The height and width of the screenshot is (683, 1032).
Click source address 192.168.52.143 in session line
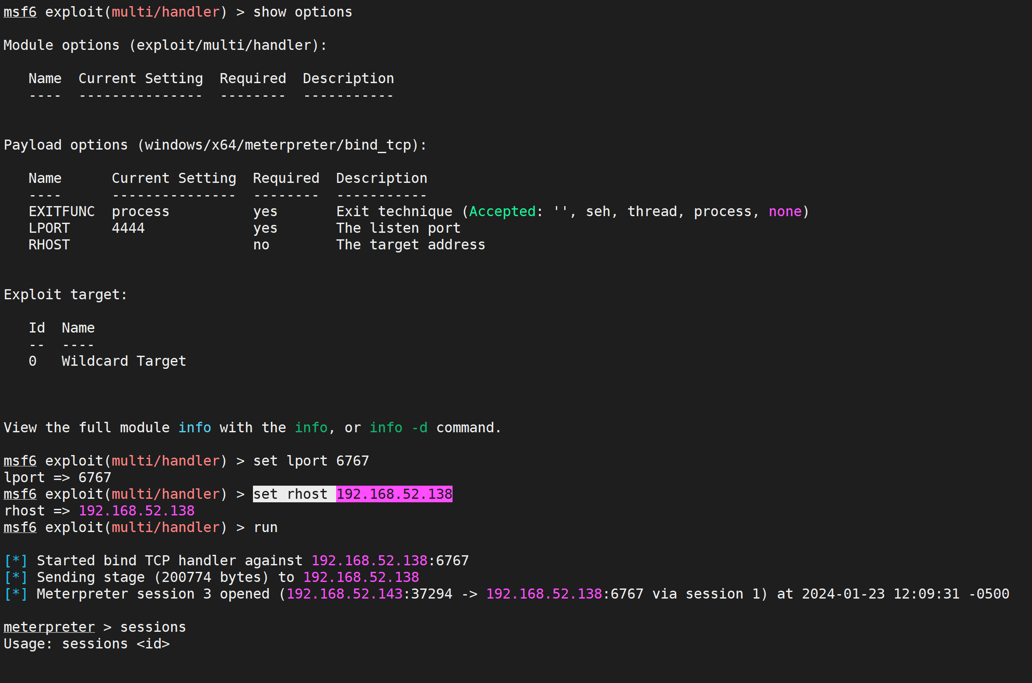point(344,594)
